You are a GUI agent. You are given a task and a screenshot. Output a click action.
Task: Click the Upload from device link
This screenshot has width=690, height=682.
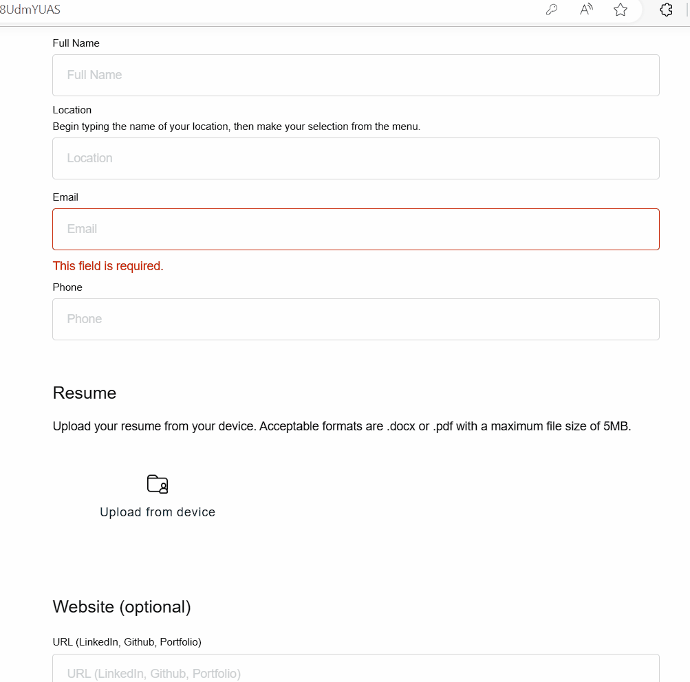tap(157, 511)
